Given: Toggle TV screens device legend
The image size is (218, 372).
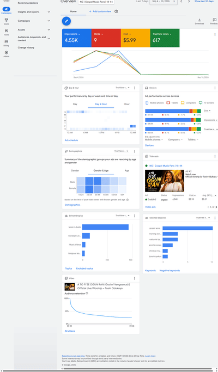Looking at the screenshot, I should pos(207,103).
